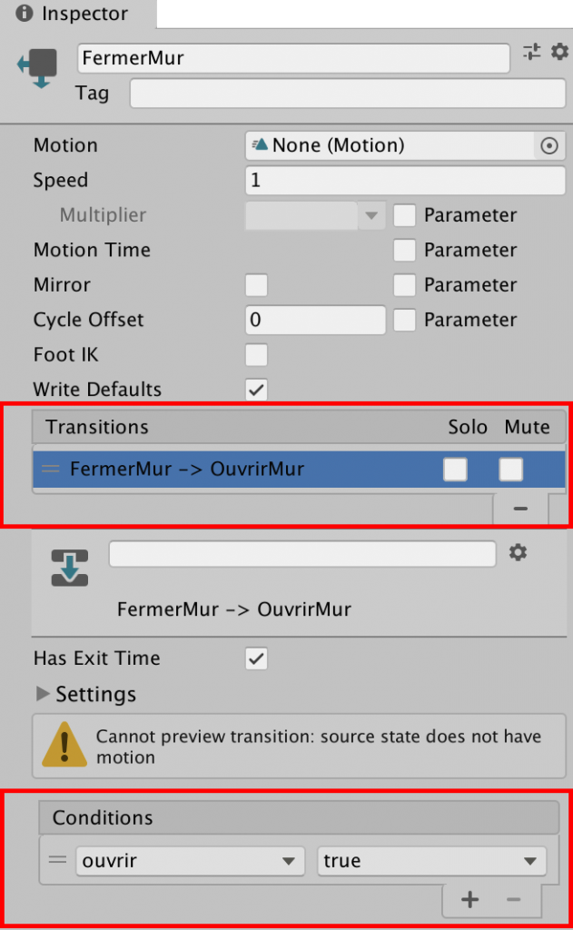Screen dimensions: 573x930
Task: Expand the Settings foldout
Action: tap(43, 695)
